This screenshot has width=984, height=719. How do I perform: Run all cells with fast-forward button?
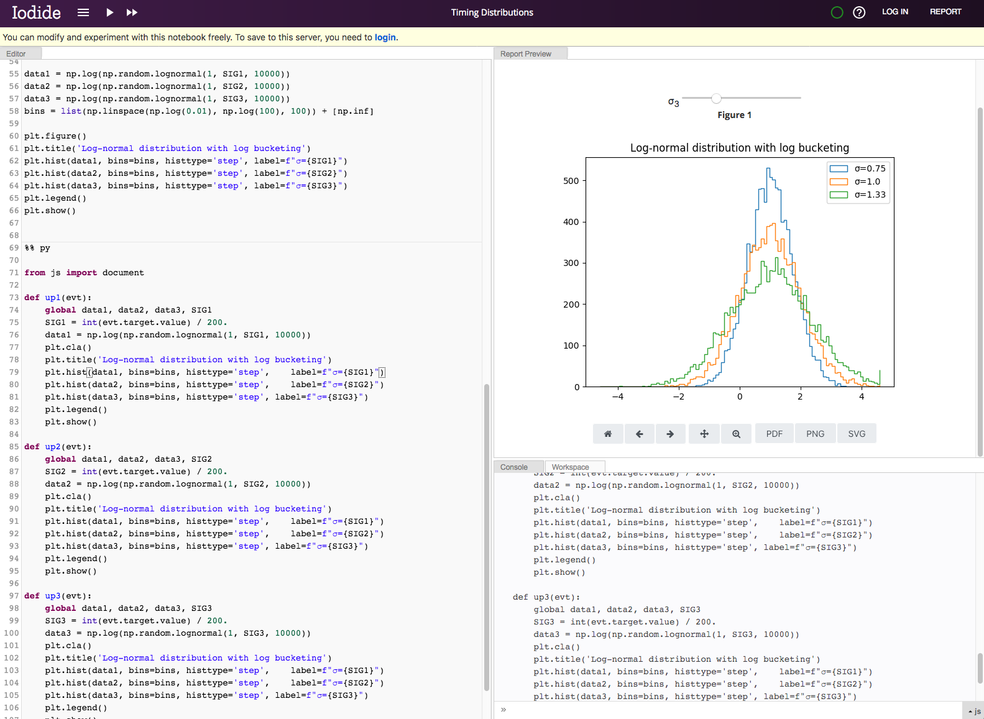tap(132, 12)
